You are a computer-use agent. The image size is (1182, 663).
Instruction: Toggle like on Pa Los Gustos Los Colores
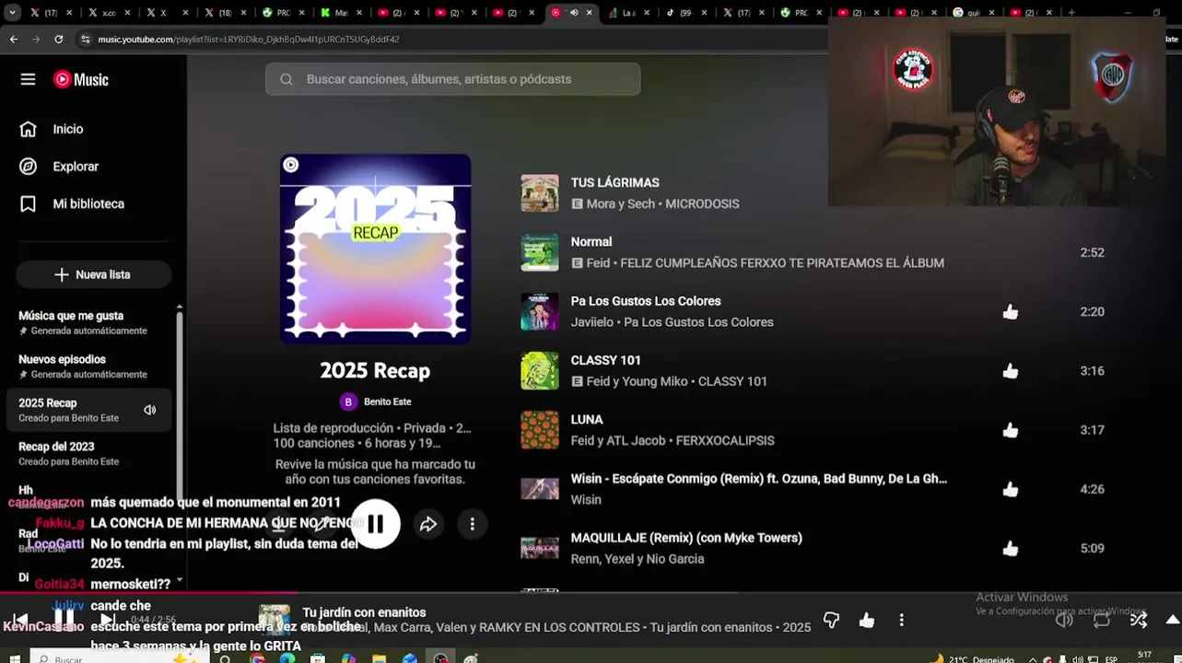[1011, 311]
